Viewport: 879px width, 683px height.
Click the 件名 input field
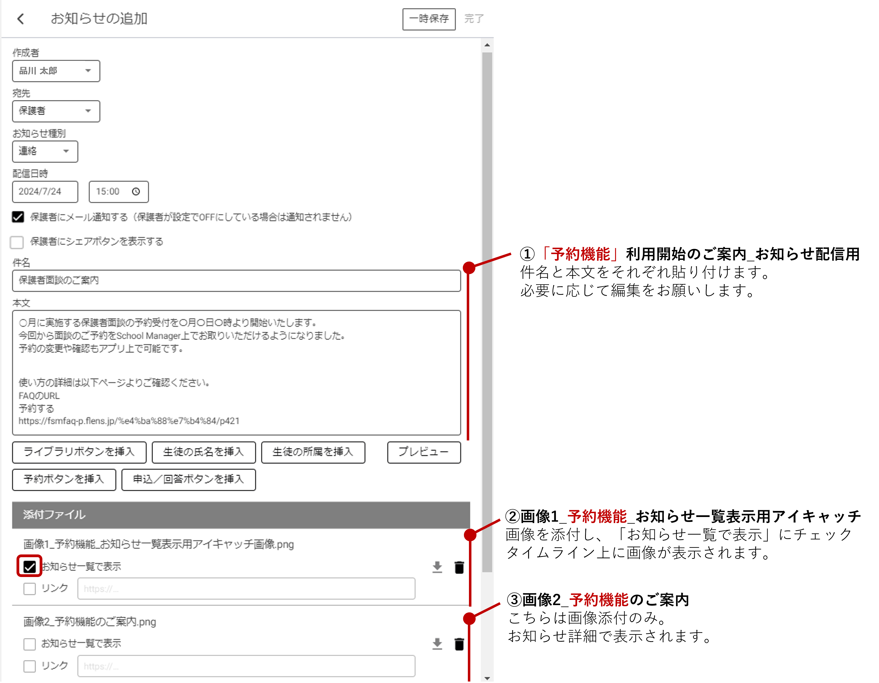[236, 281]
